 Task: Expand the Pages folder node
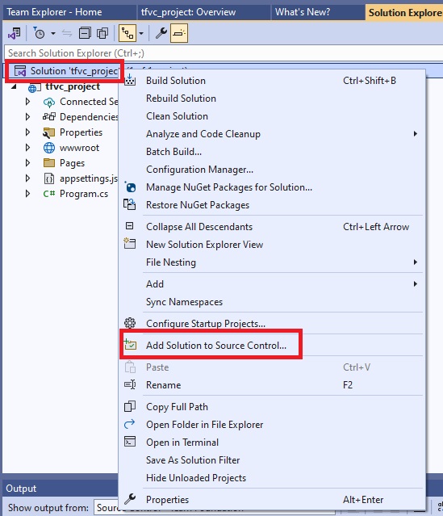(27, 163)
